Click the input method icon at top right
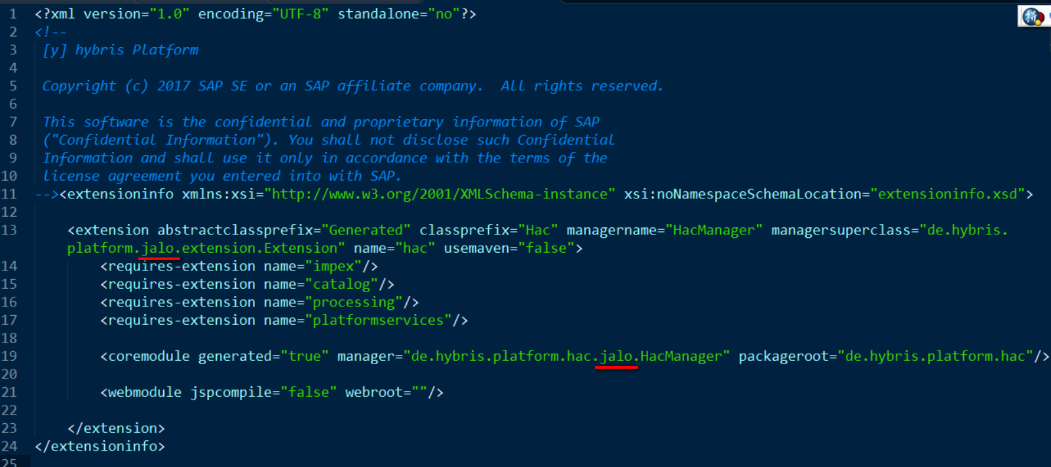The height and width of the screenshot is (467, 1051). (x=1033, y=16)
